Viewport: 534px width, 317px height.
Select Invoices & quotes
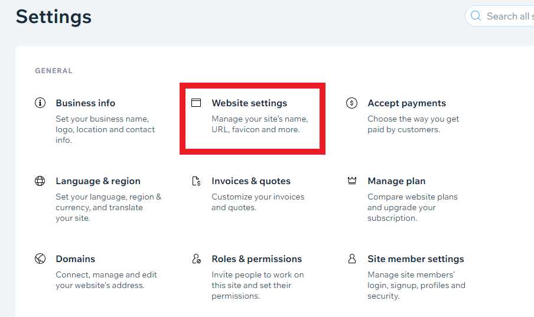click(251, 181)
